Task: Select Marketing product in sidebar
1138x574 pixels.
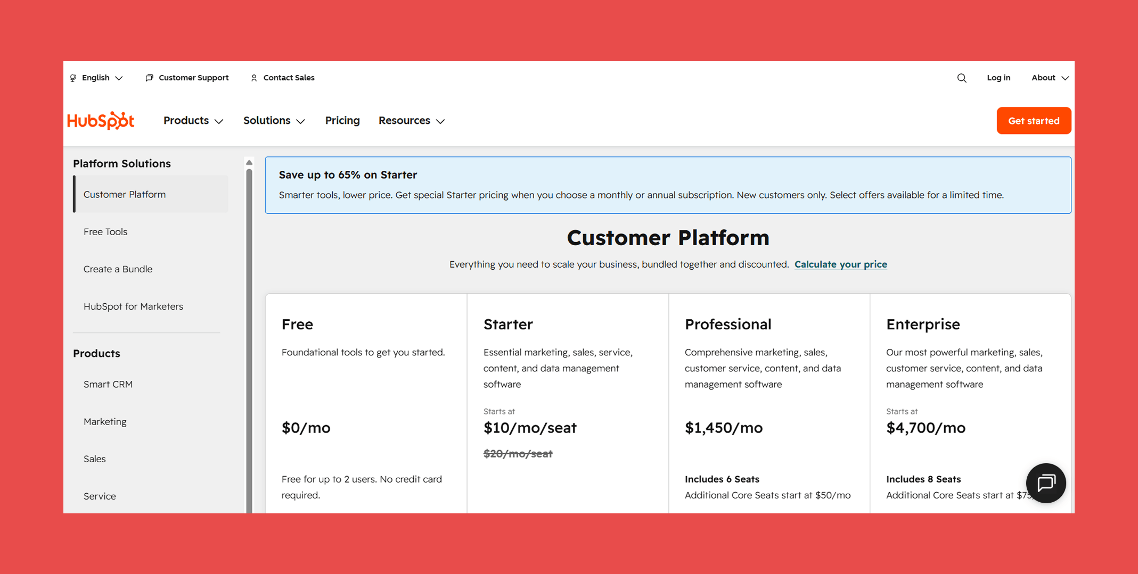Action: click(105, 421)
